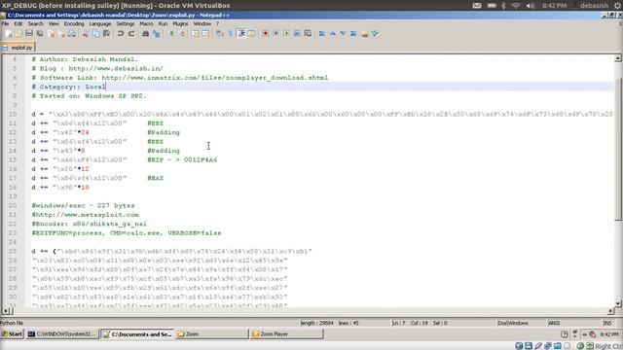Click the scroll-up arrow of the vertical scrollbar
This screenshot has height=350, width=623.
coord(618,58)
